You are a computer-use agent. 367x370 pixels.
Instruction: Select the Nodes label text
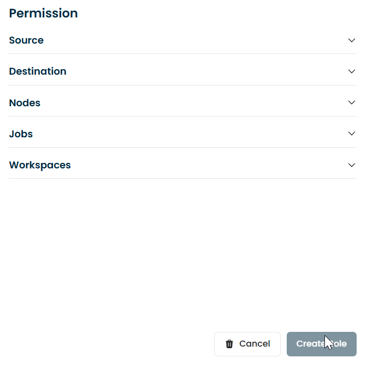click(x=25, y=103)
